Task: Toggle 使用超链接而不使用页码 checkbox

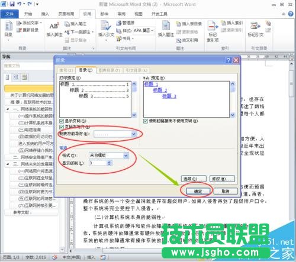Action: (x=146, y=121)
